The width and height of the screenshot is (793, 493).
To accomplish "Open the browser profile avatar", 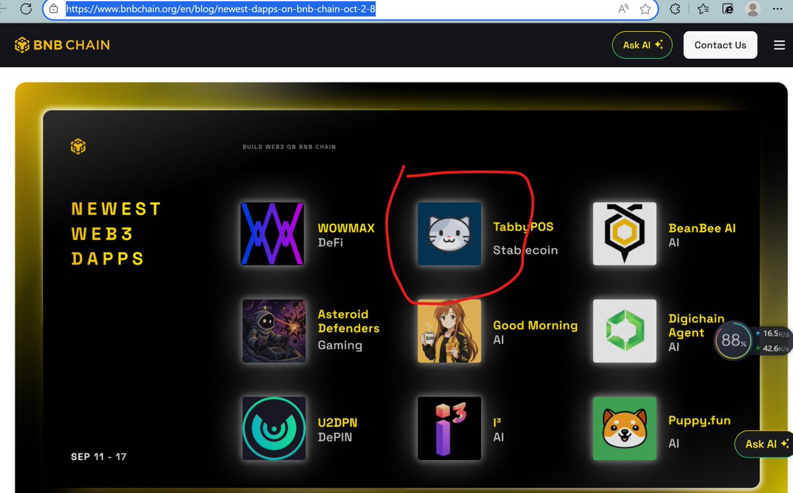I will pyautogui.click(x=752, y=9).
